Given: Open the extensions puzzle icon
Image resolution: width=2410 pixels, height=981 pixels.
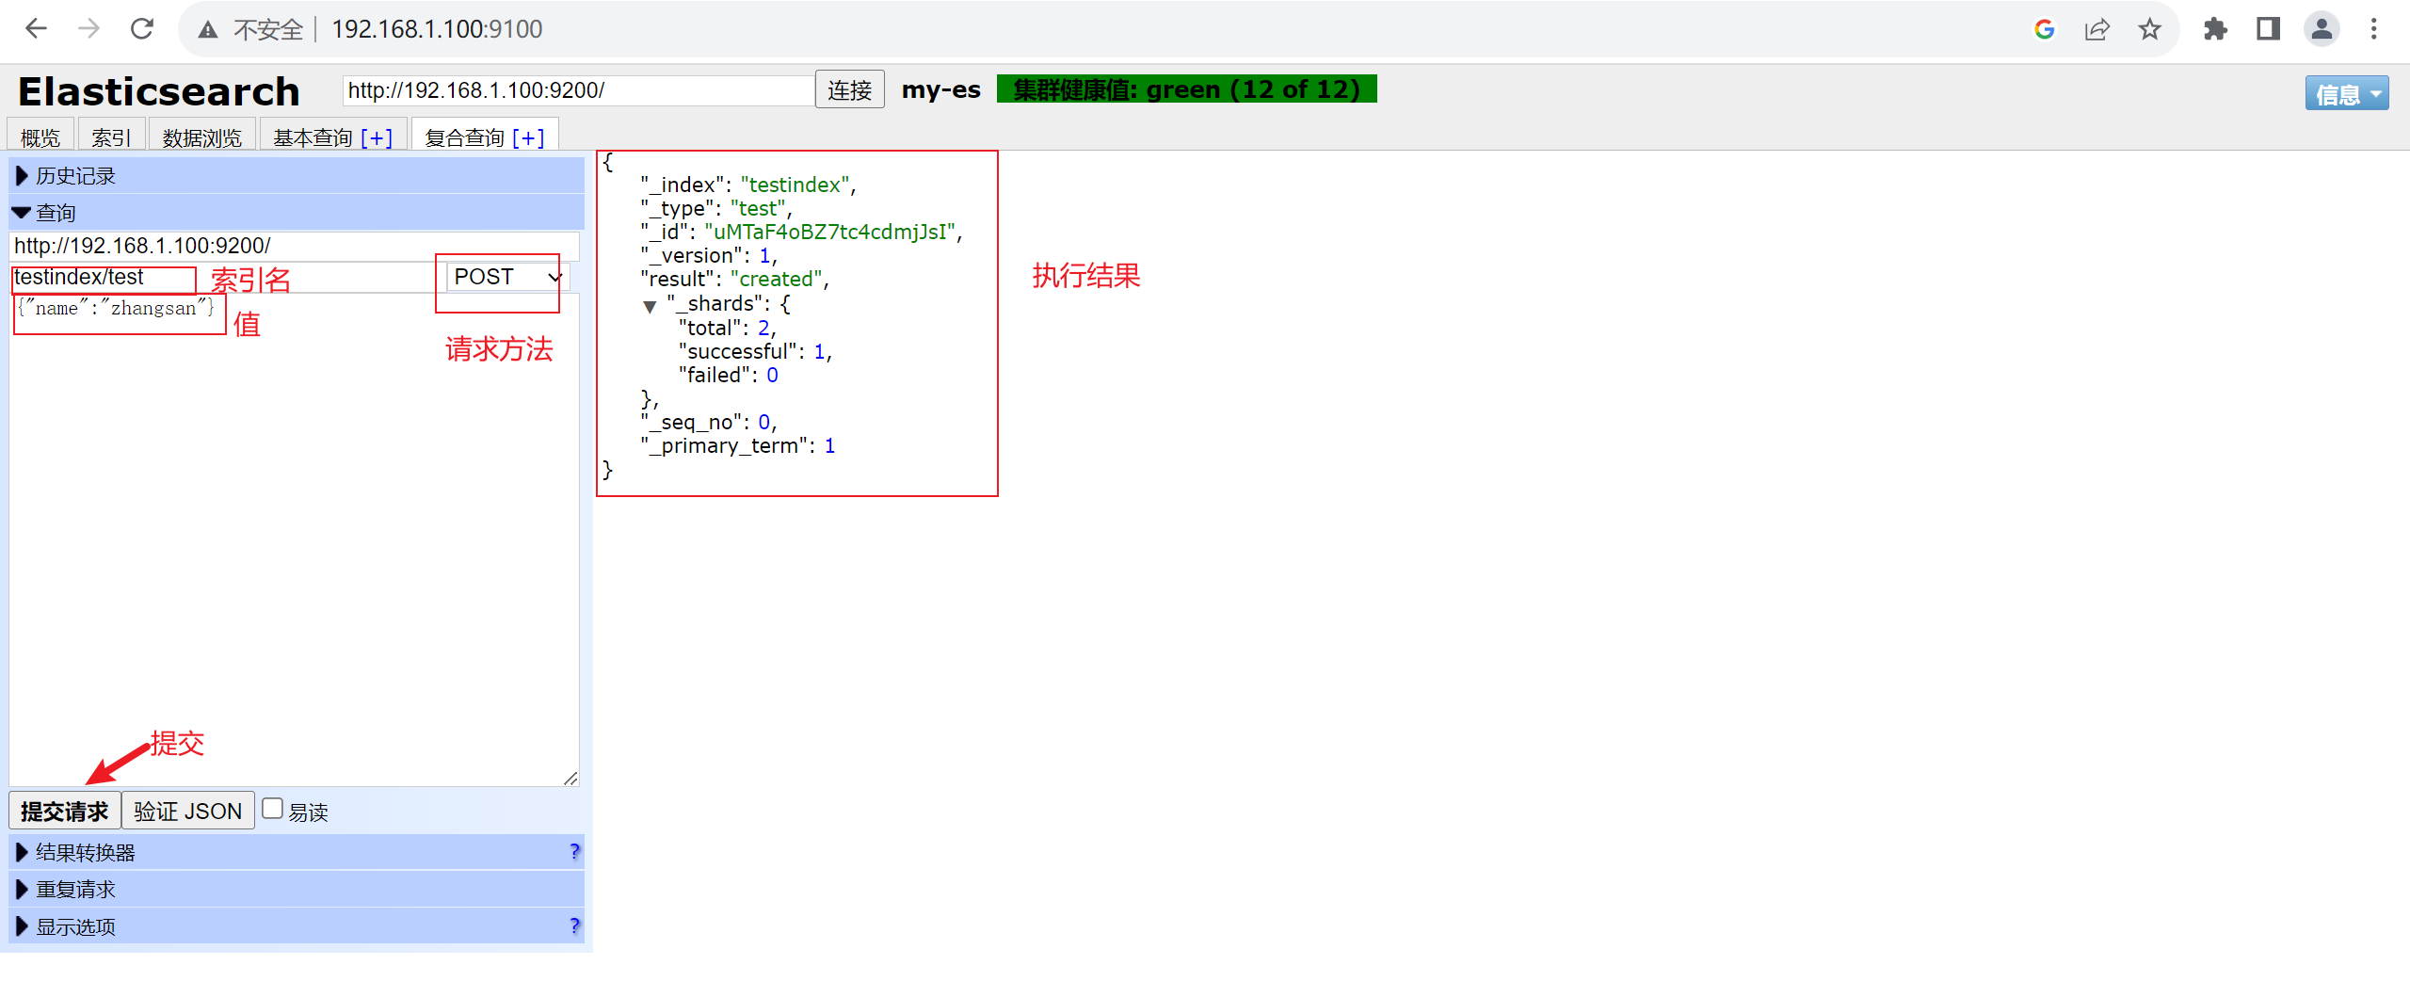Looking at the screenshot, I should pyautogui.click(x=2215, y=29).
